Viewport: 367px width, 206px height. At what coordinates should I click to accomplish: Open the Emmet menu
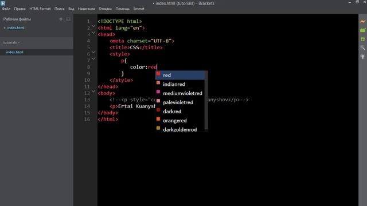(x=139, y=9)
